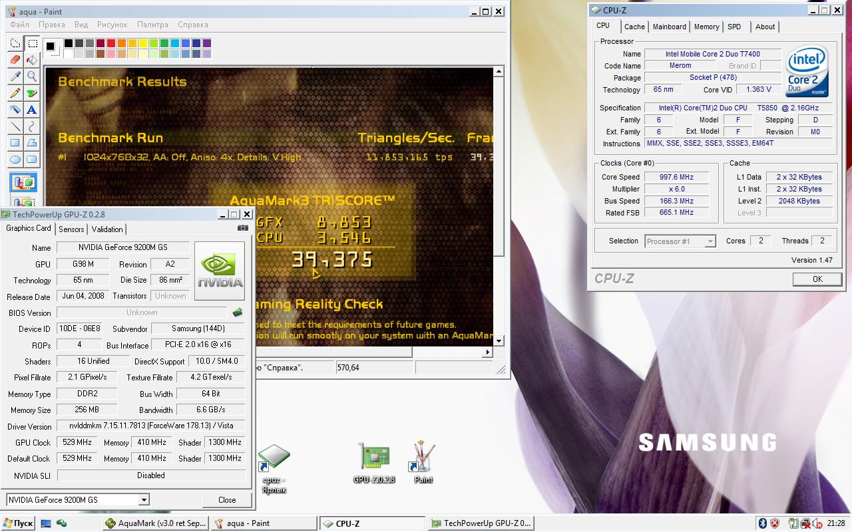
Task: Click the Core Speed value 997.6 MHz
Action: [x=676, y=177]
